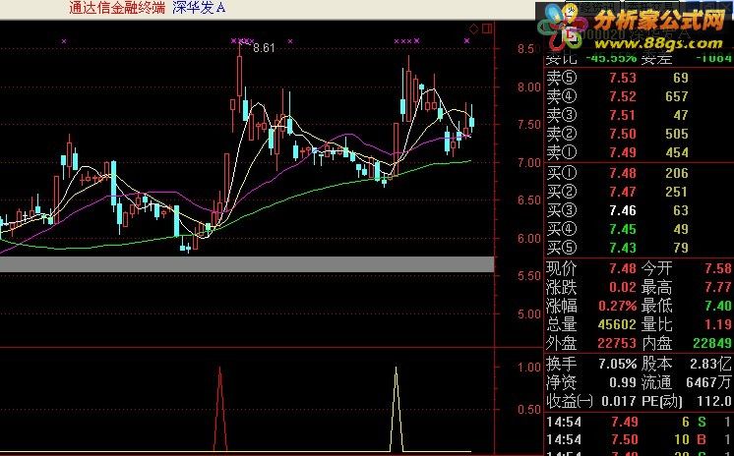The image size is (734, 456).
Task: Select the 卖① ask price 7.49
Action: [x=623, y=152]
